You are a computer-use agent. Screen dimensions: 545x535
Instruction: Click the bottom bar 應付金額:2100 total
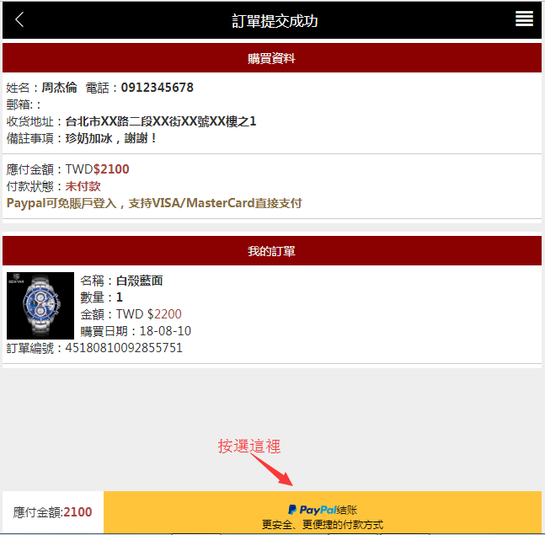(53, 512)
